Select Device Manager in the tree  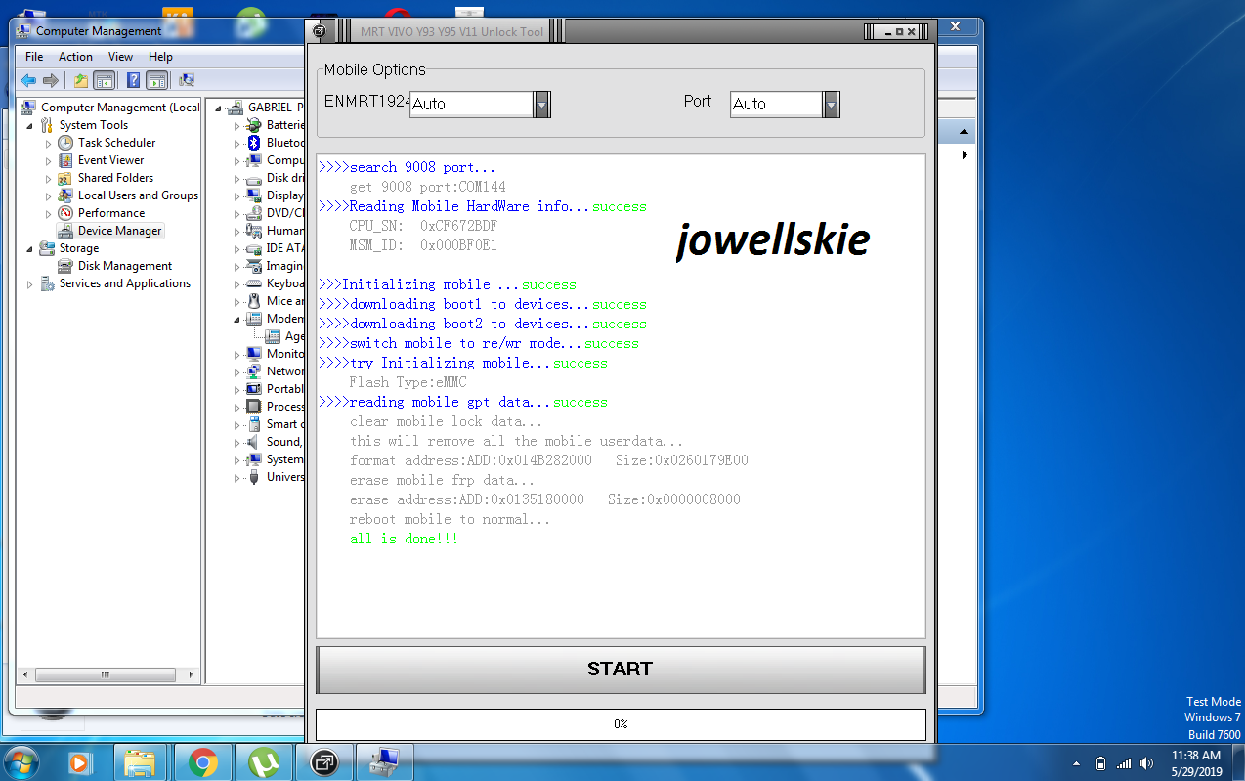tap(119, 231)
